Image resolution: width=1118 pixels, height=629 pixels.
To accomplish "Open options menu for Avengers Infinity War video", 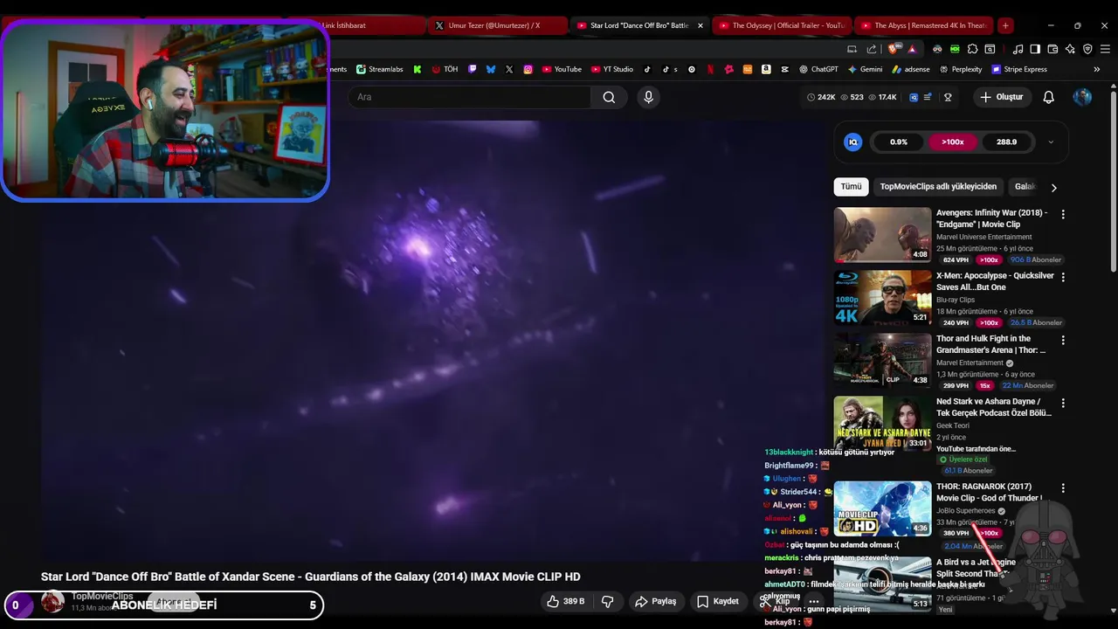I will [1063, 214].
